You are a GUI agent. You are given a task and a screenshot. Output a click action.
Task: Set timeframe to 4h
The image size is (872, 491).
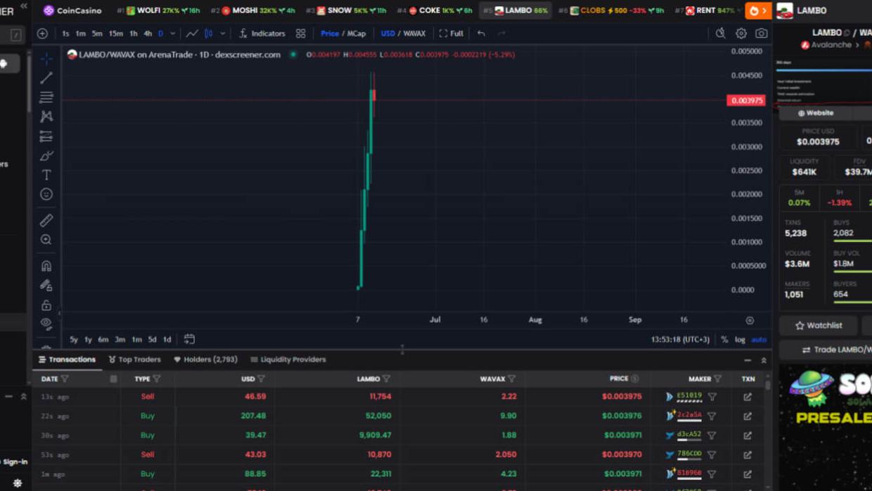click(148, 34)
